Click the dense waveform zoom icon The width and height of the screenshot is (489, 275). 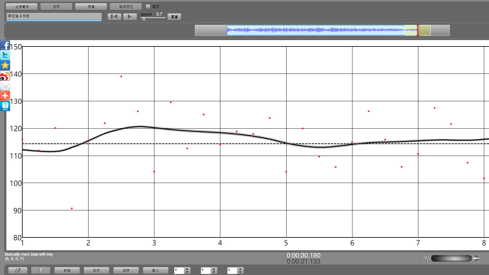tap(476, 258)
